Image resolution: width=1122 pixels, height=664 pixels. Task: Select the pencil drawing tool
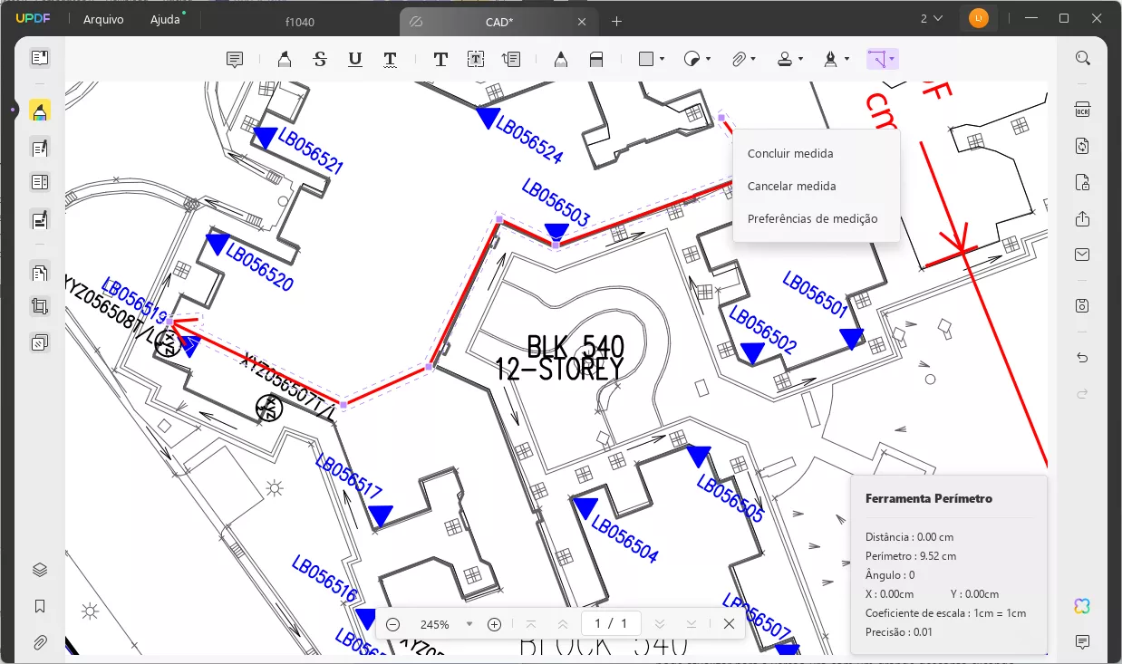point(561,60)
